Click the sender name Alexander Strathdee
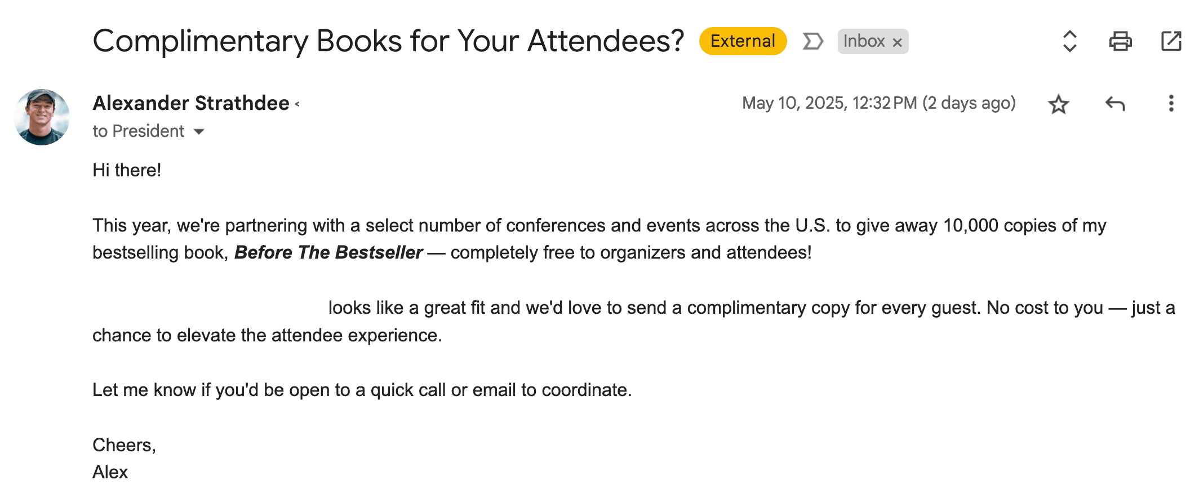This screenshot has height=489, width=1199. click(191, 103)
